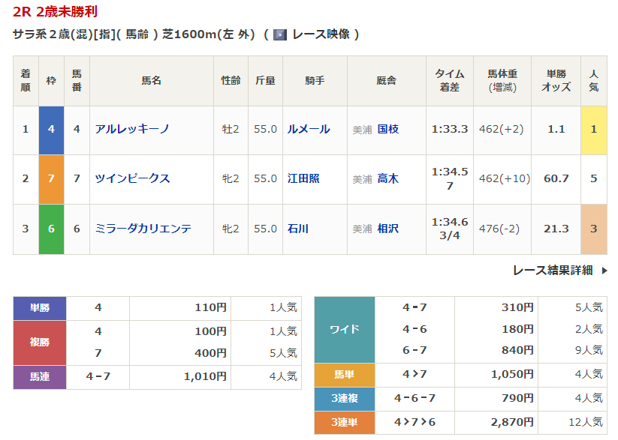Click the 2R 2歳未勝利 race title

55,12
